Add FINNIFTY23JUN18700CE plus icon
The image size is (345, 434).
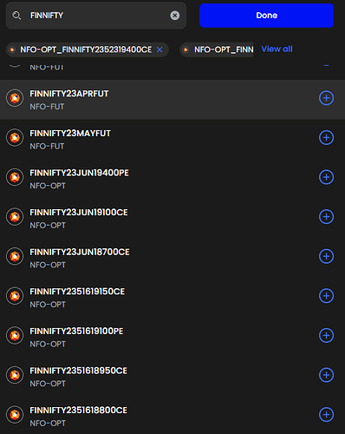[x=326, y=256]
